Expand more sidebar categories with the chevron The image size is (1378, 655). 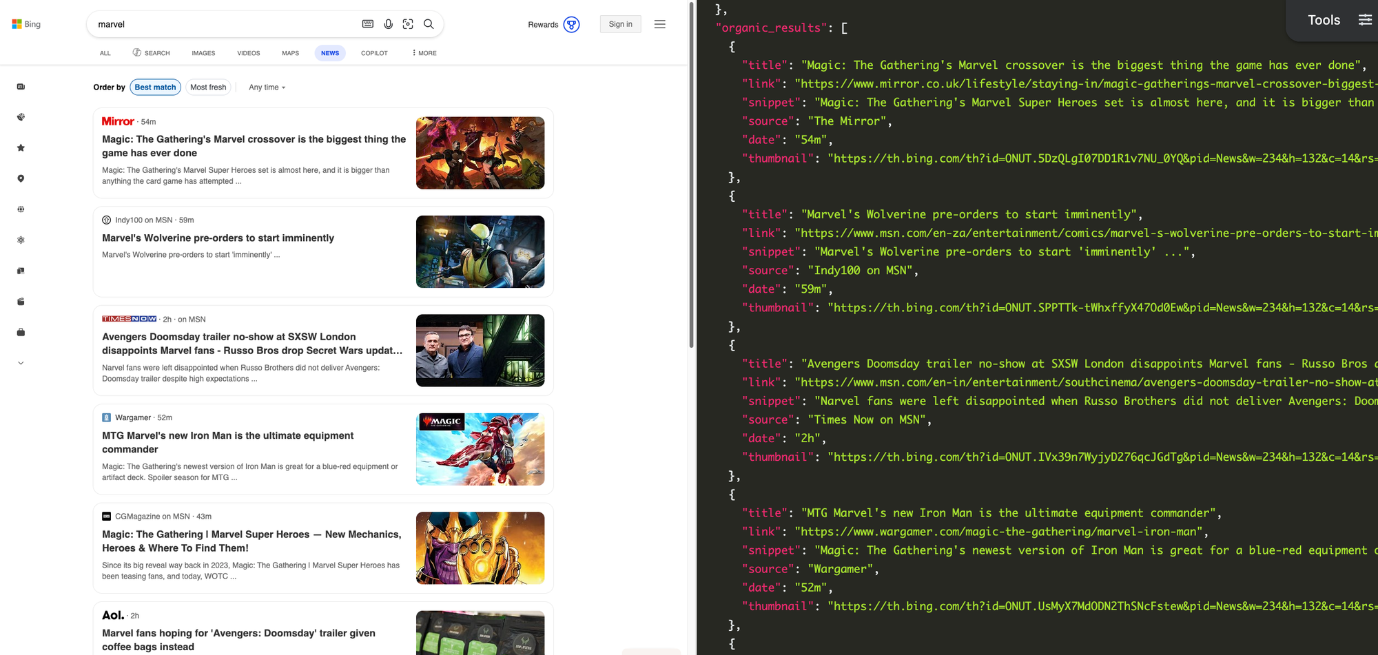tap(21, 363)
